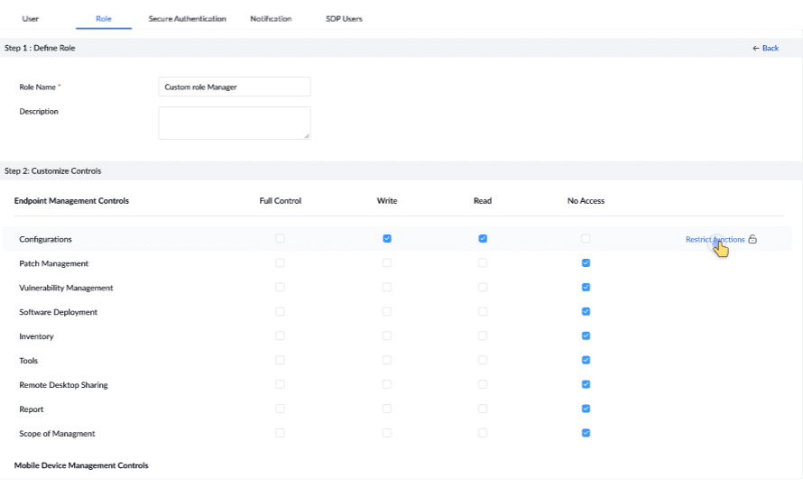
Task: Check Read for Patch Management
Action: [483, 262]
